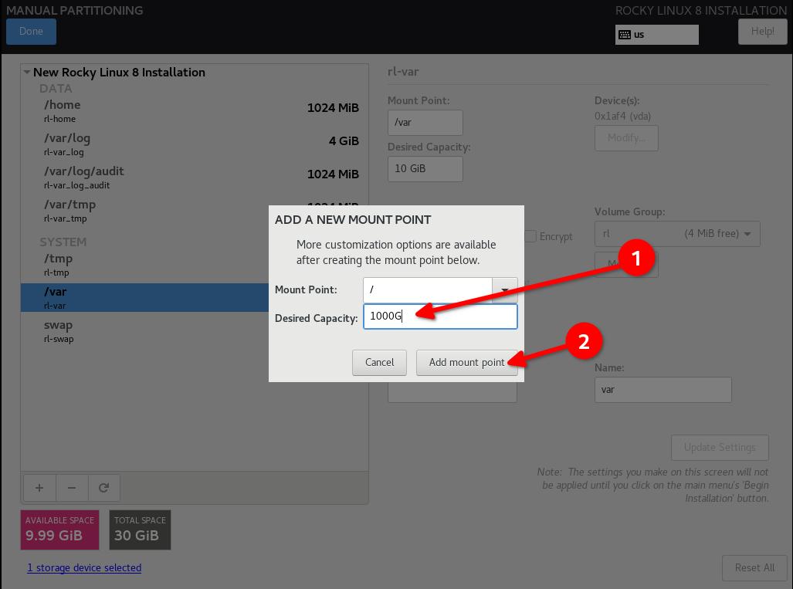
Task: Open the 1 storage device selected link
Action: pos(84,567)
